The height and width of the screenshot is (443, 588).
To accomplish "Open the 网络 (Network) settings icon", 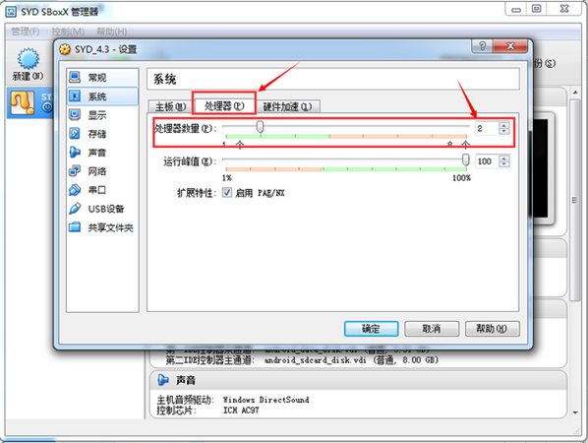I will click(75, 171).
